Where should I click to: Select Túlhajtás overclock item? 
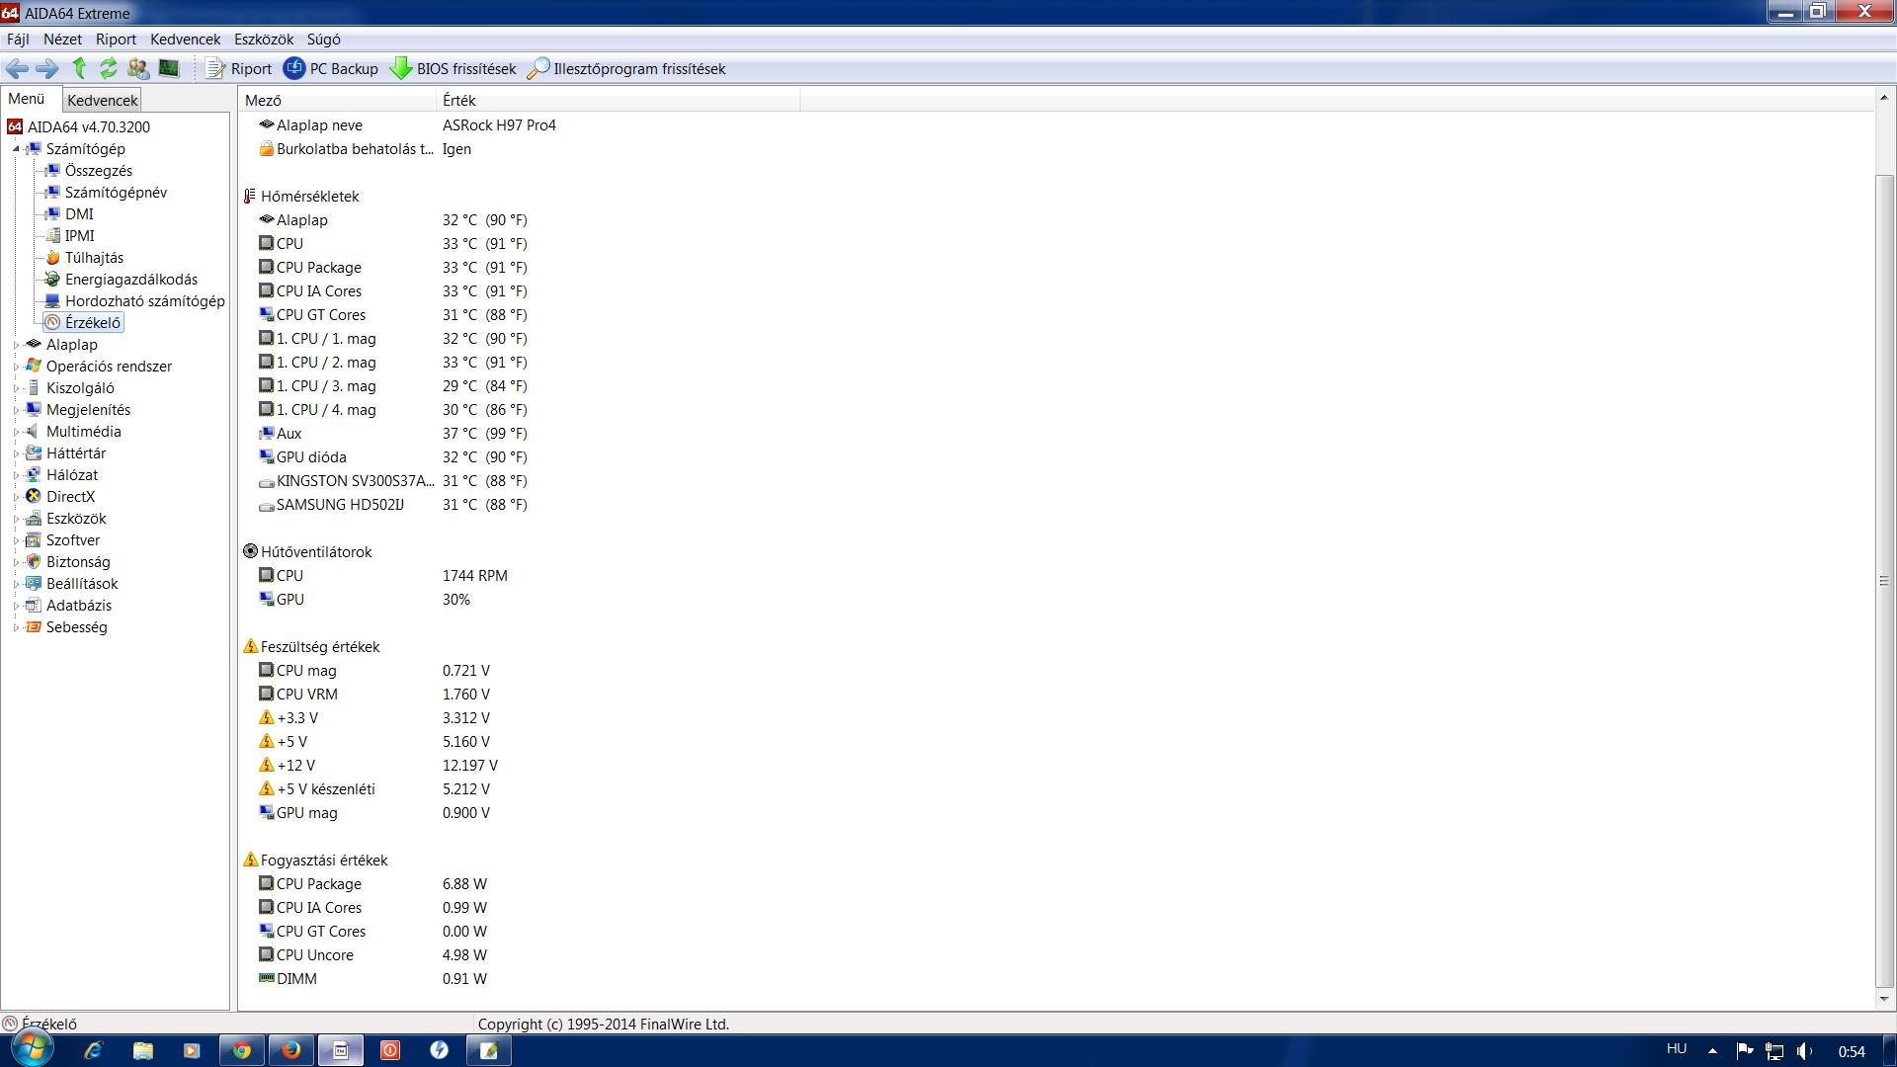tap(94, 258)
